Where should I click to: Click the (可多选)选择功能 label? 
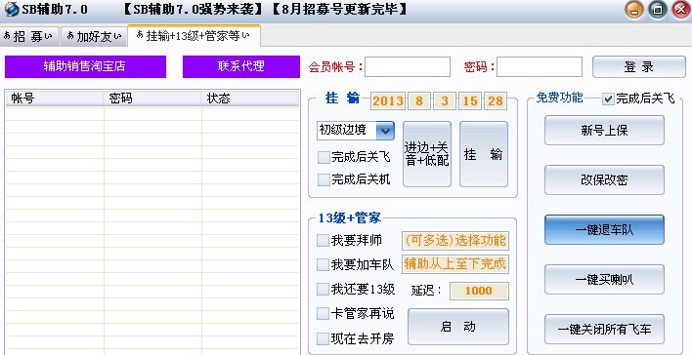click(455, 241)
